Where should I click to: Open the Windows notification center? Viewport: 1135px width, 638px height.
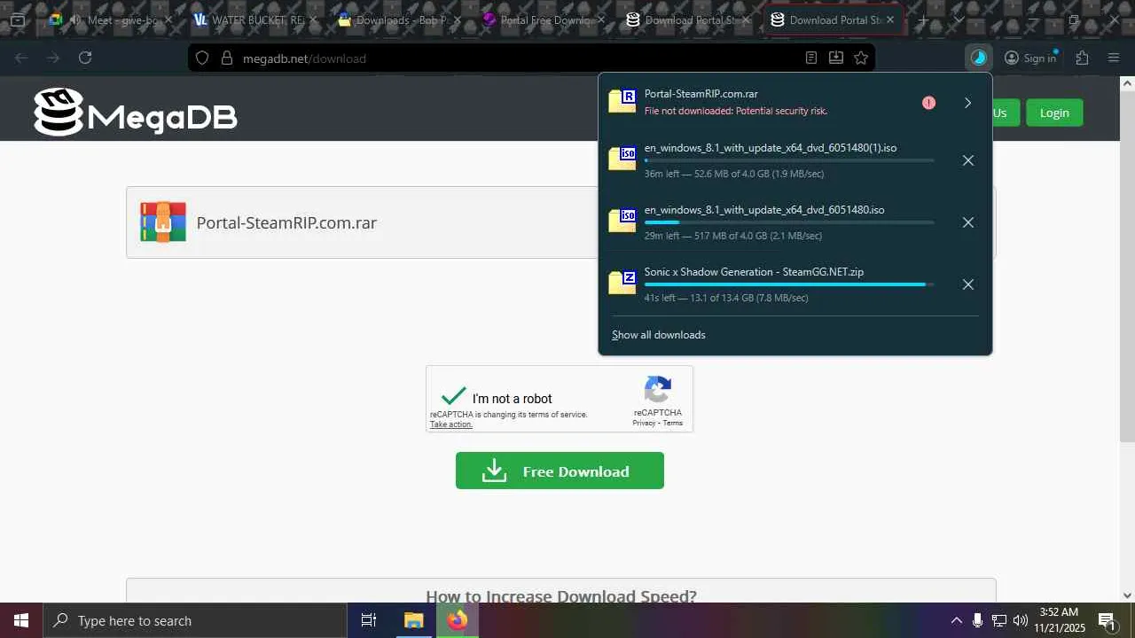click(x=1107, y=620)
